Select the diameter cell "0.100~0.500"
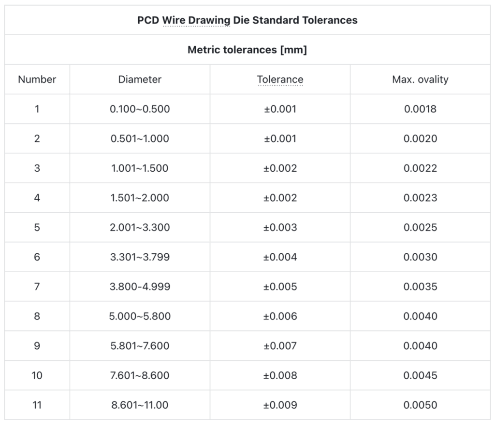495x425 pixels. pyautogui.click(x=140, y=109)
